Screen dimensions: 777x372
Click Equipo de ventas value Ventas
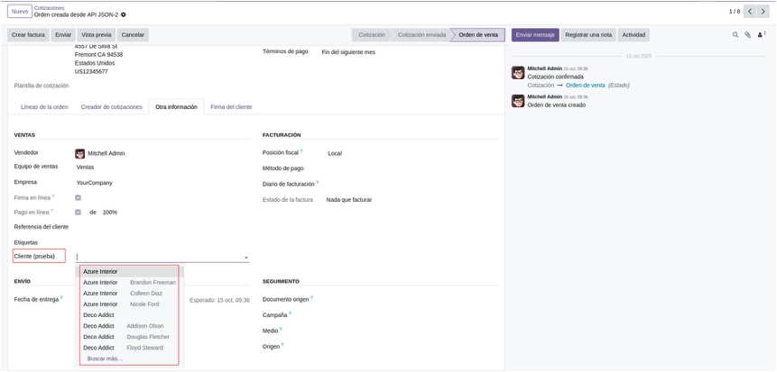[85, 168]
